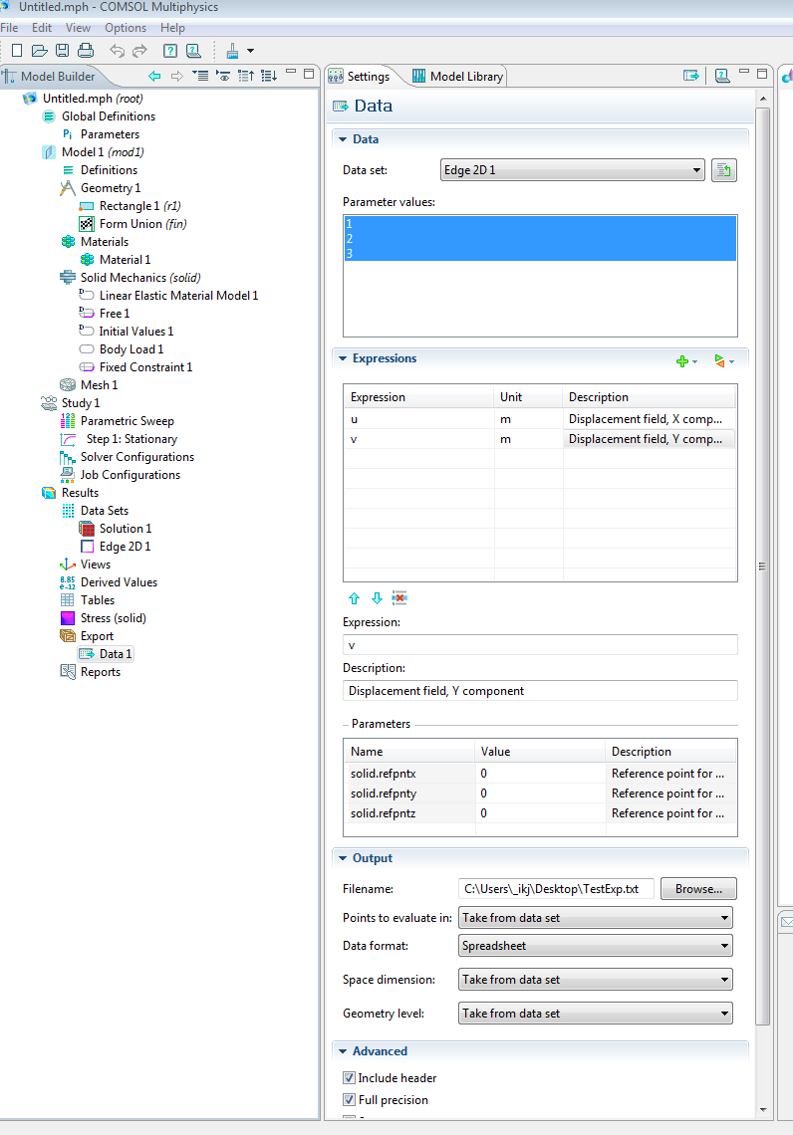Switch to the Model Library tab

[x=458, y=77]
